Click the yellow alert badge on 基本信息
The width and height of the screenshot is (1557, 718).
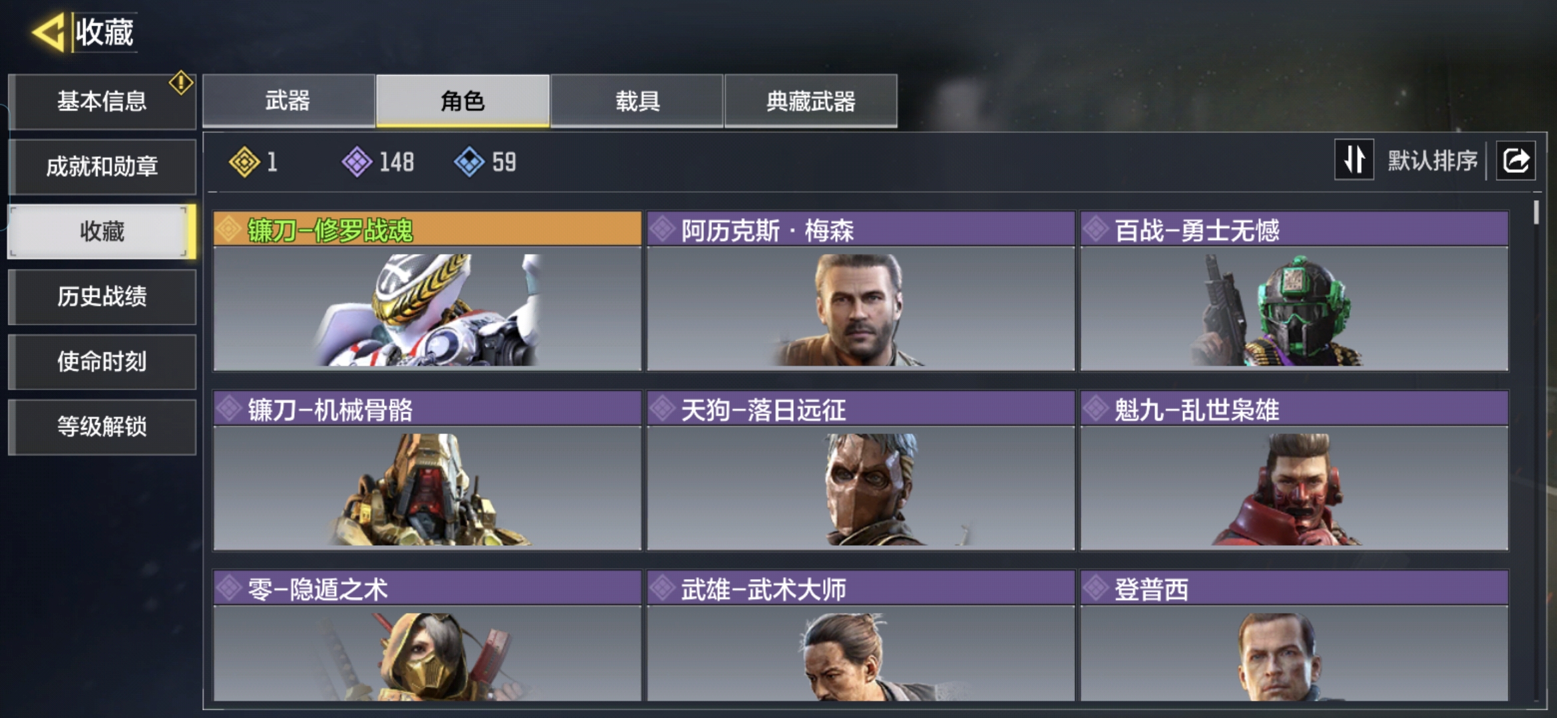tap(181, 83)
